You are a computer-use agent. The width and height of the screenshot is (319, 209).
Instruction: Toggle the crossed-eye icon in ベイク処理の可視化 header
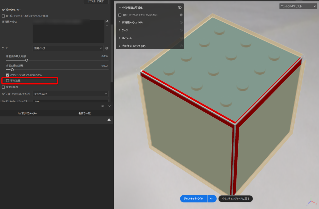[x=179, y=7]
